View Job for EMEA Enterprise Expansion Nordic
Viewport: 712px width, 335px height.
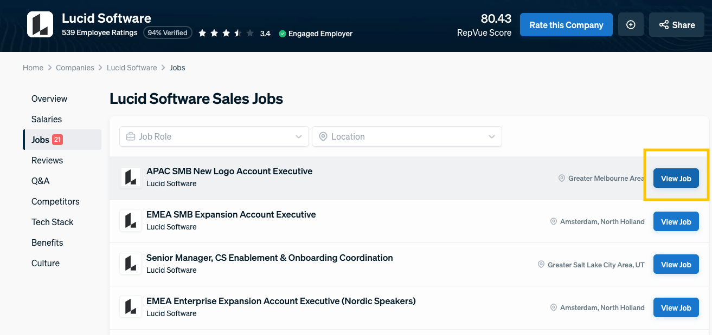676,308
